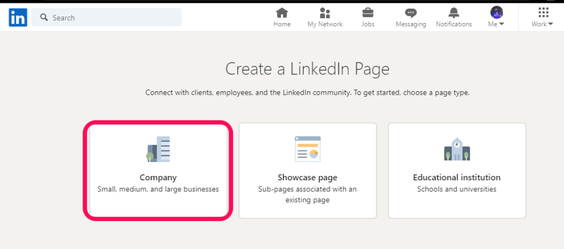Focus the Search input field
The height and width of the screenshot is (249, 564).
click(x=106, y=17)
